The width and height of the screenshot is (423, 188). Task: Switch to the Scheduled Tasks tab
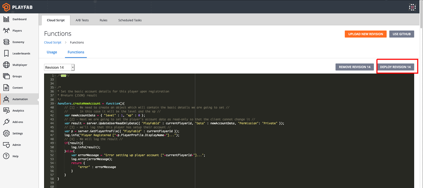click(x=130, y=20)
